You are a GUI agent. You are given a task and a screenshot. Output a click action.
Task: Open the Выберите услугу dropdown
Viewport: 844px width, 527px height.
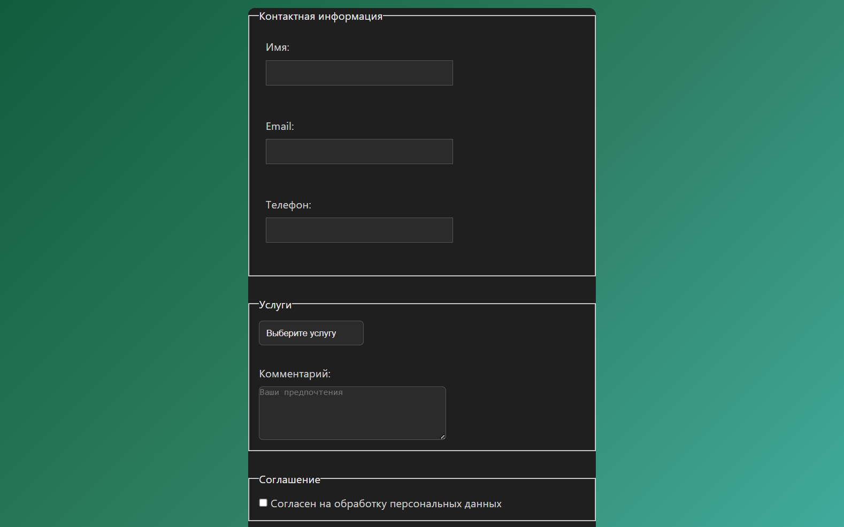click(x=311, y=333)
